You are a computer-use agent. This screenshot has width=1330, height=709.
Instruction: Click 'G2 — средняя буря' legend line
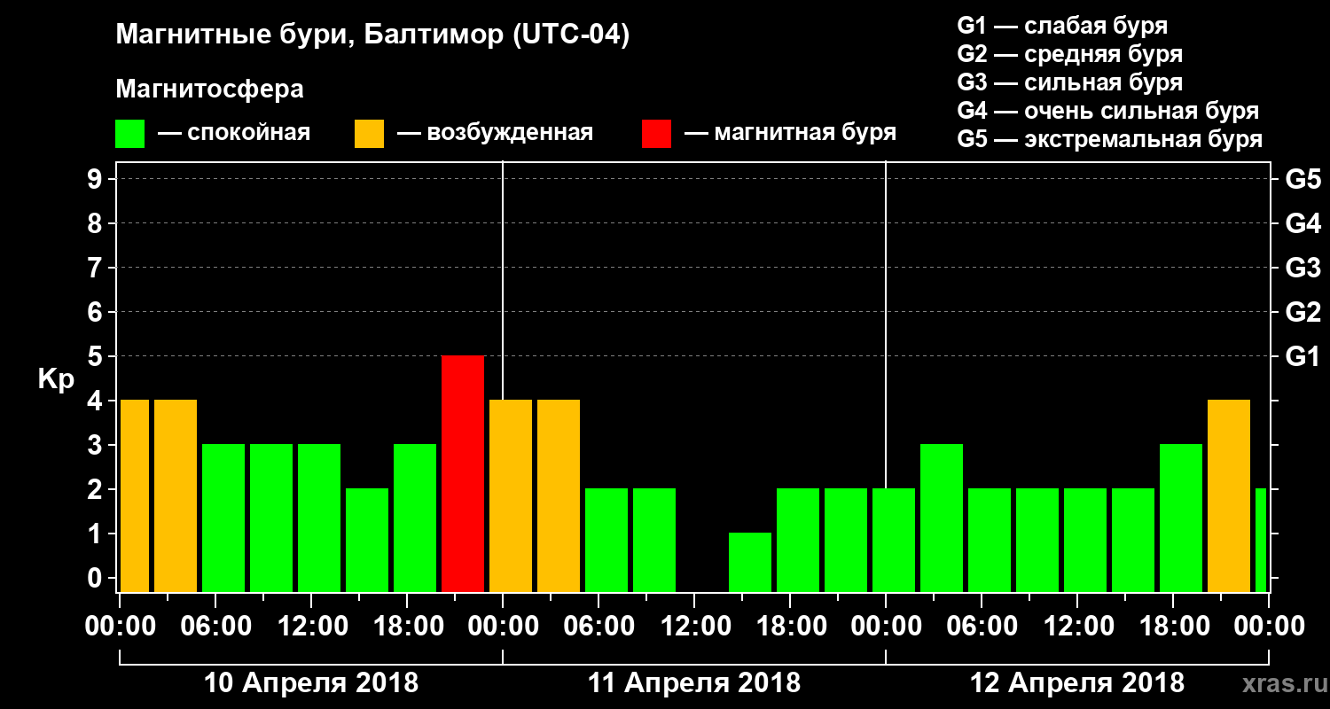pos(1069,54)
